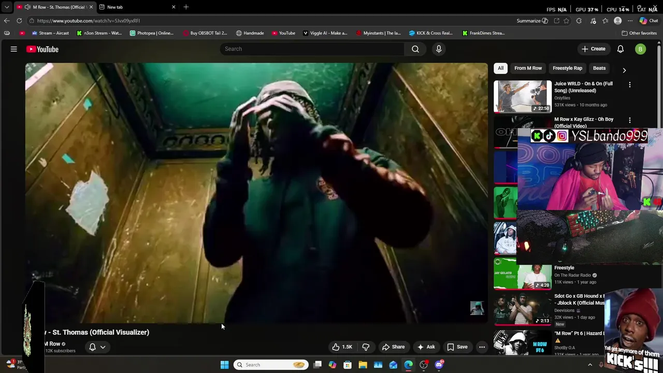The height and width of the screenshot is (373, 663).
Task: Open the Windows Start button
Action: point(224,365)
